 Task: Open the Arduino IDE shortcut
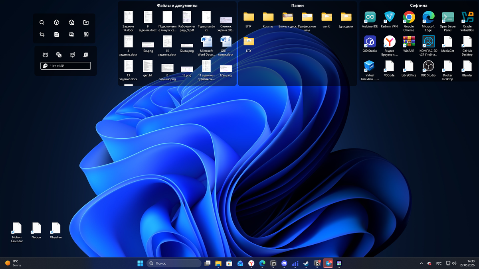(370, 20)
